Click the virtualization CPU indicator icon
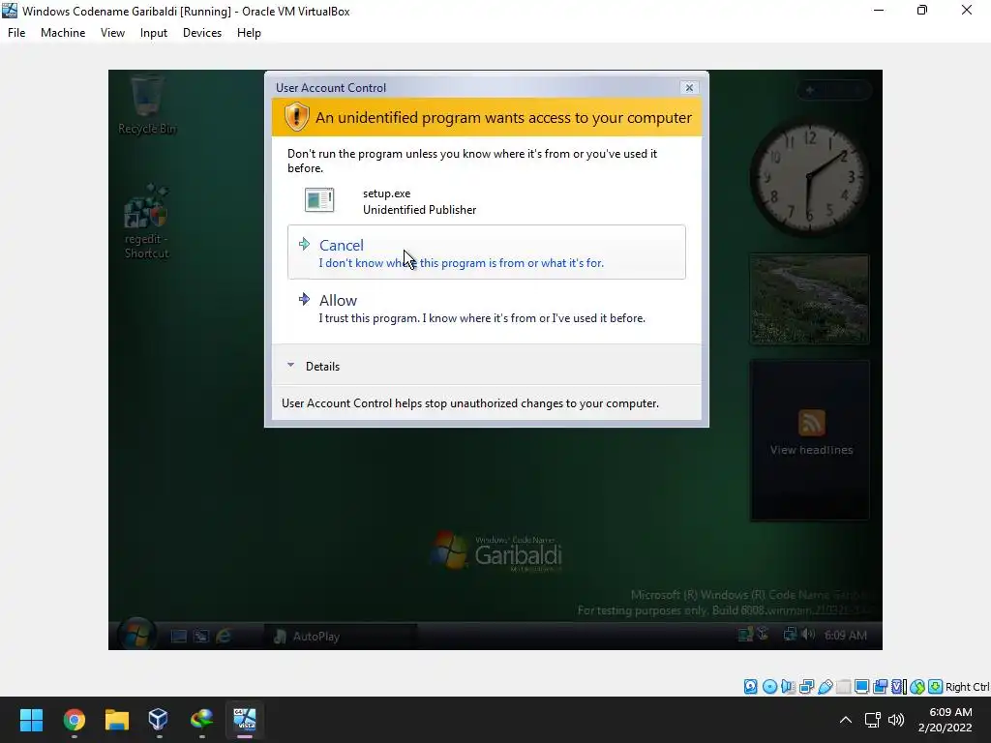Image resolution: width=991 pixels, height=743 pixels. [899, 687]
